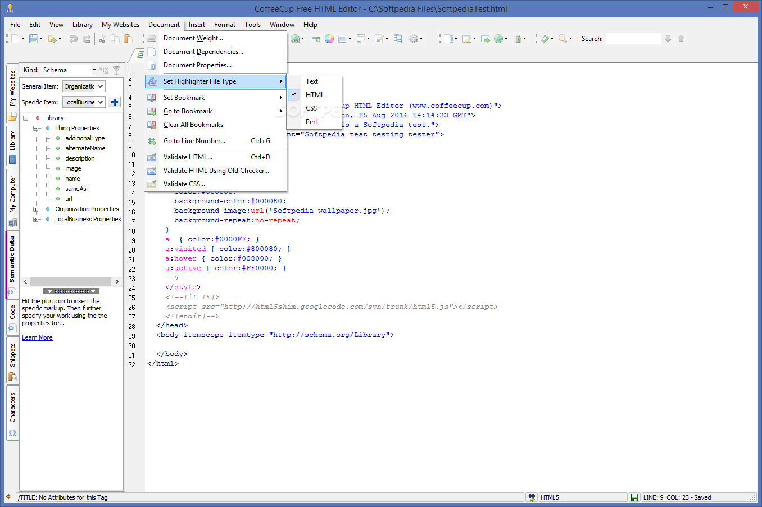This screenshot has width=762, height=507.
Task: Switch to the Library side tab
Action: [x=12, y=146]
